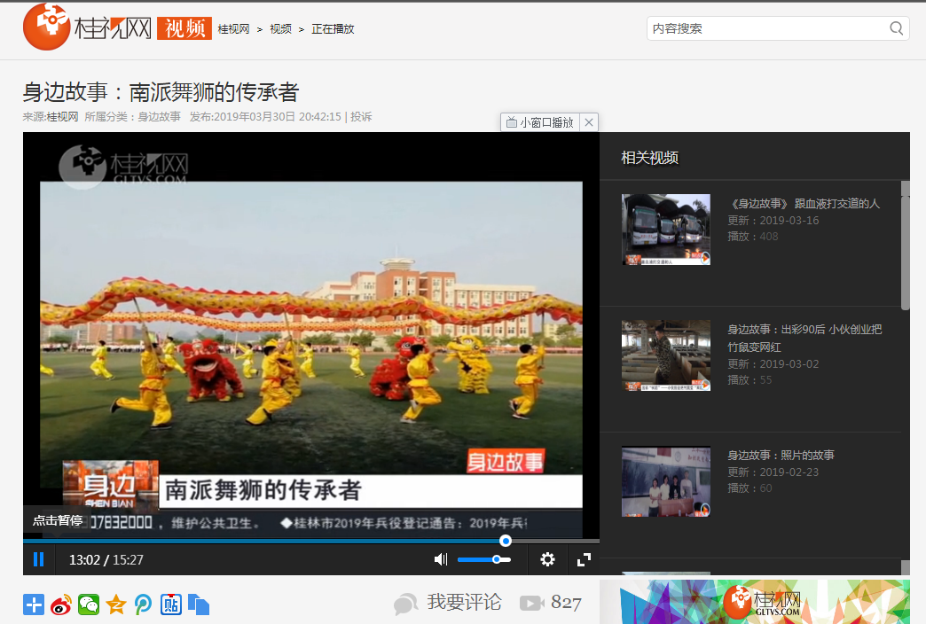Open the player settings gear
This screenshot has height=624, width=926.
coord(547,559)
